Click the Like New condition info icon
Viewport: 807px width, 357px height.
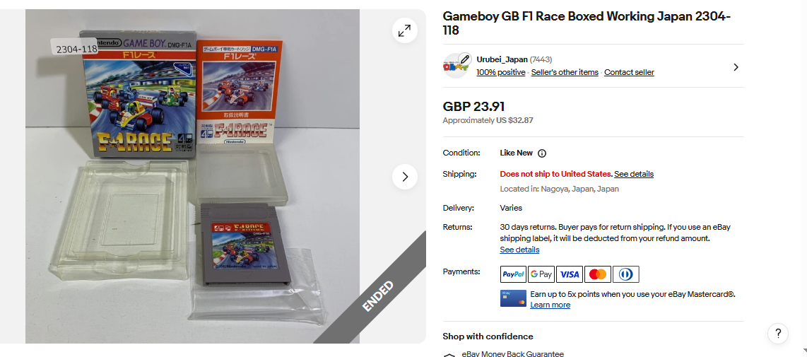542,153
